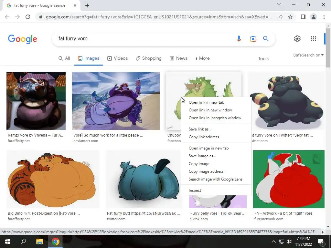
Task: Click the page vertical scrollbar thumb
Action: click(x=328, y=48)
